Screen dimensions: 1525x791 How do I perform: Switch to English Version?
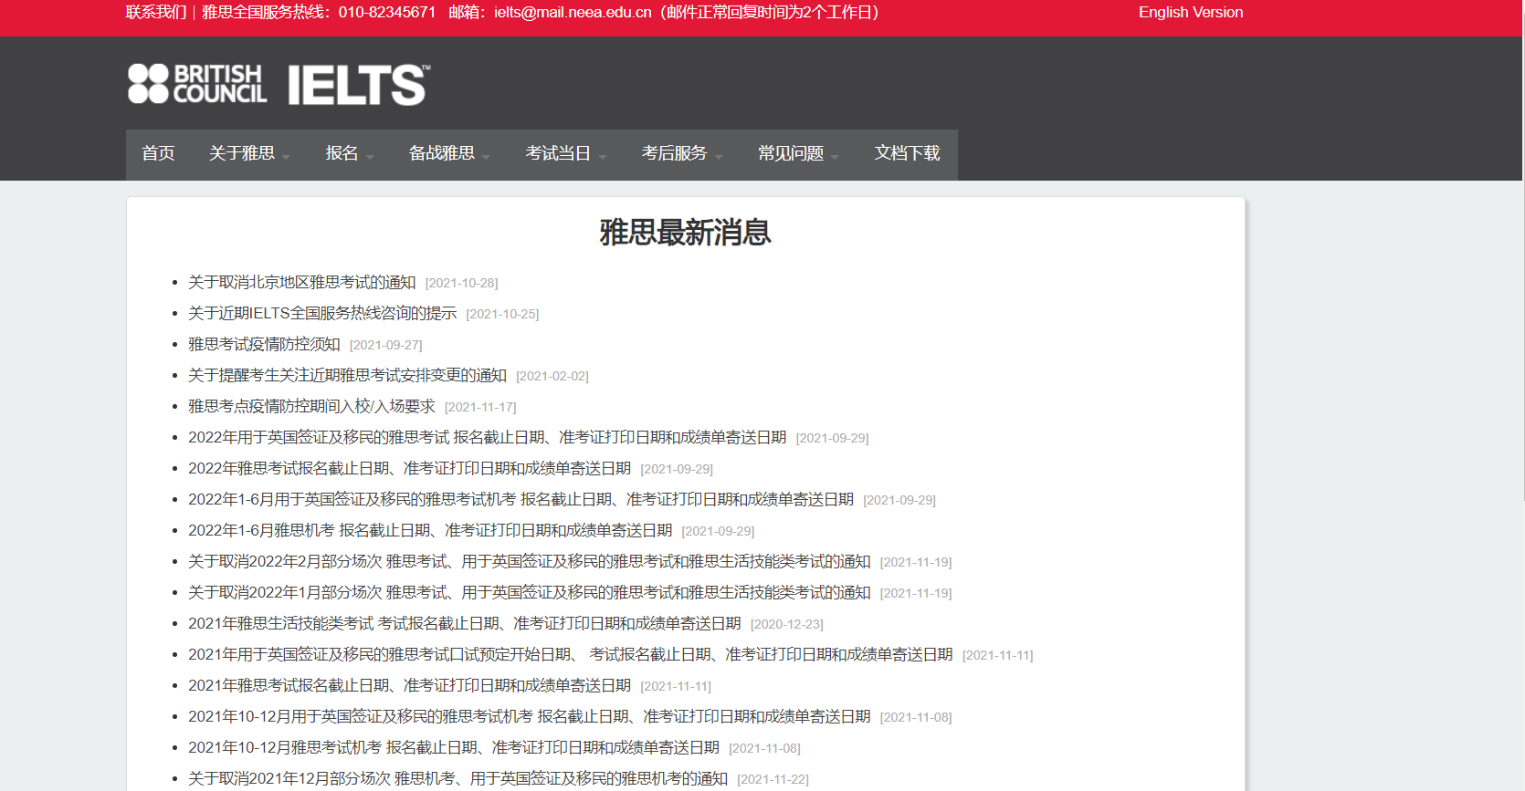coord(1190,13)
